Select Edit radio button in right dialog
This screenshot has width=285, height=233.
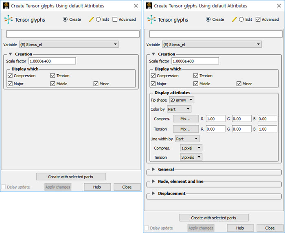(x=241, y=19)
